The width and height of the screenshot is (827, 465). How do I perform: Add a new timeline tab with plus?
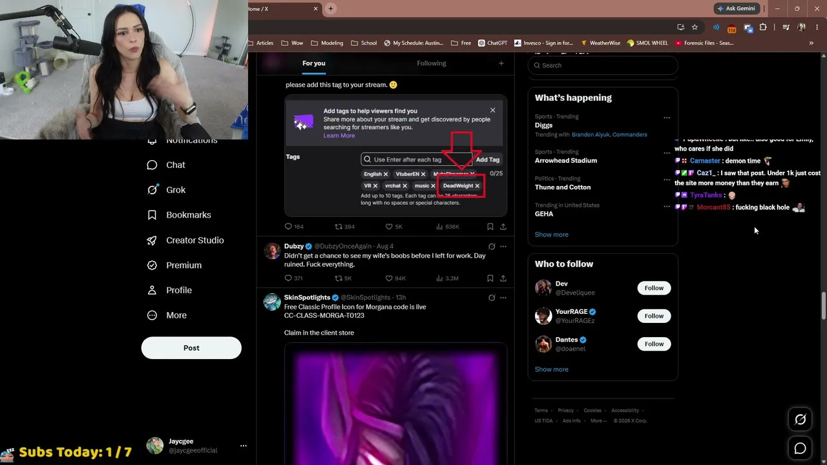[501, 63]
